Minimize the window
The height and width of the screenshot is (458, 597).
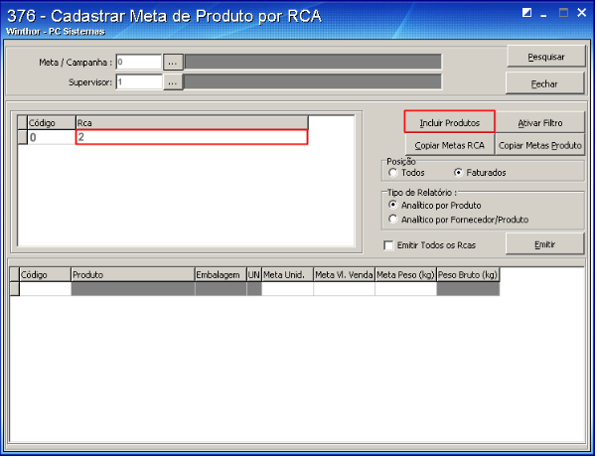[x=543, y=15]
